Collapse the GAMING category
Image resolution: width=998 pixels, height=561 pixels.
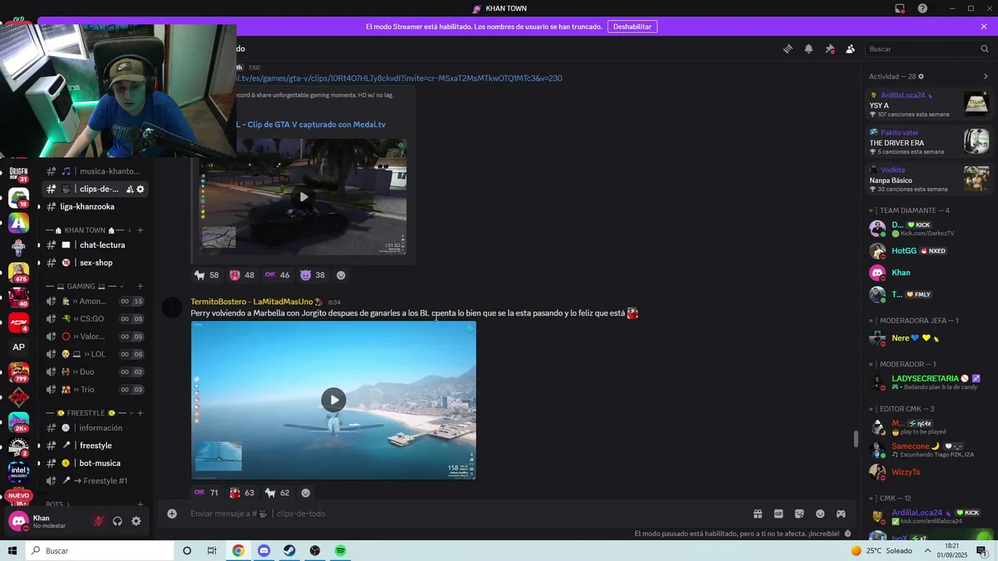click(86, 286)
